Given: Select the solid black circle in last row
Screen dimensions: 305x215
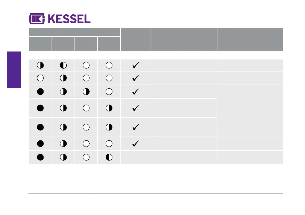Looking at the screenshot, I should tap(40, 157).
